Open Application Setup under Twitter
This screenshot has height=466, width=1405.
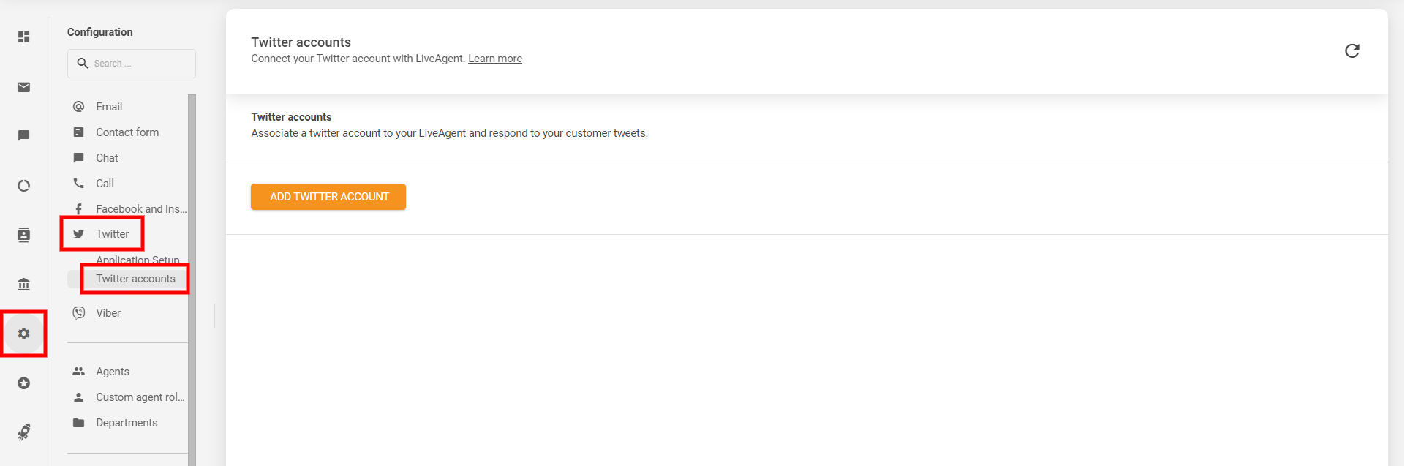click(x=138, y=260)
